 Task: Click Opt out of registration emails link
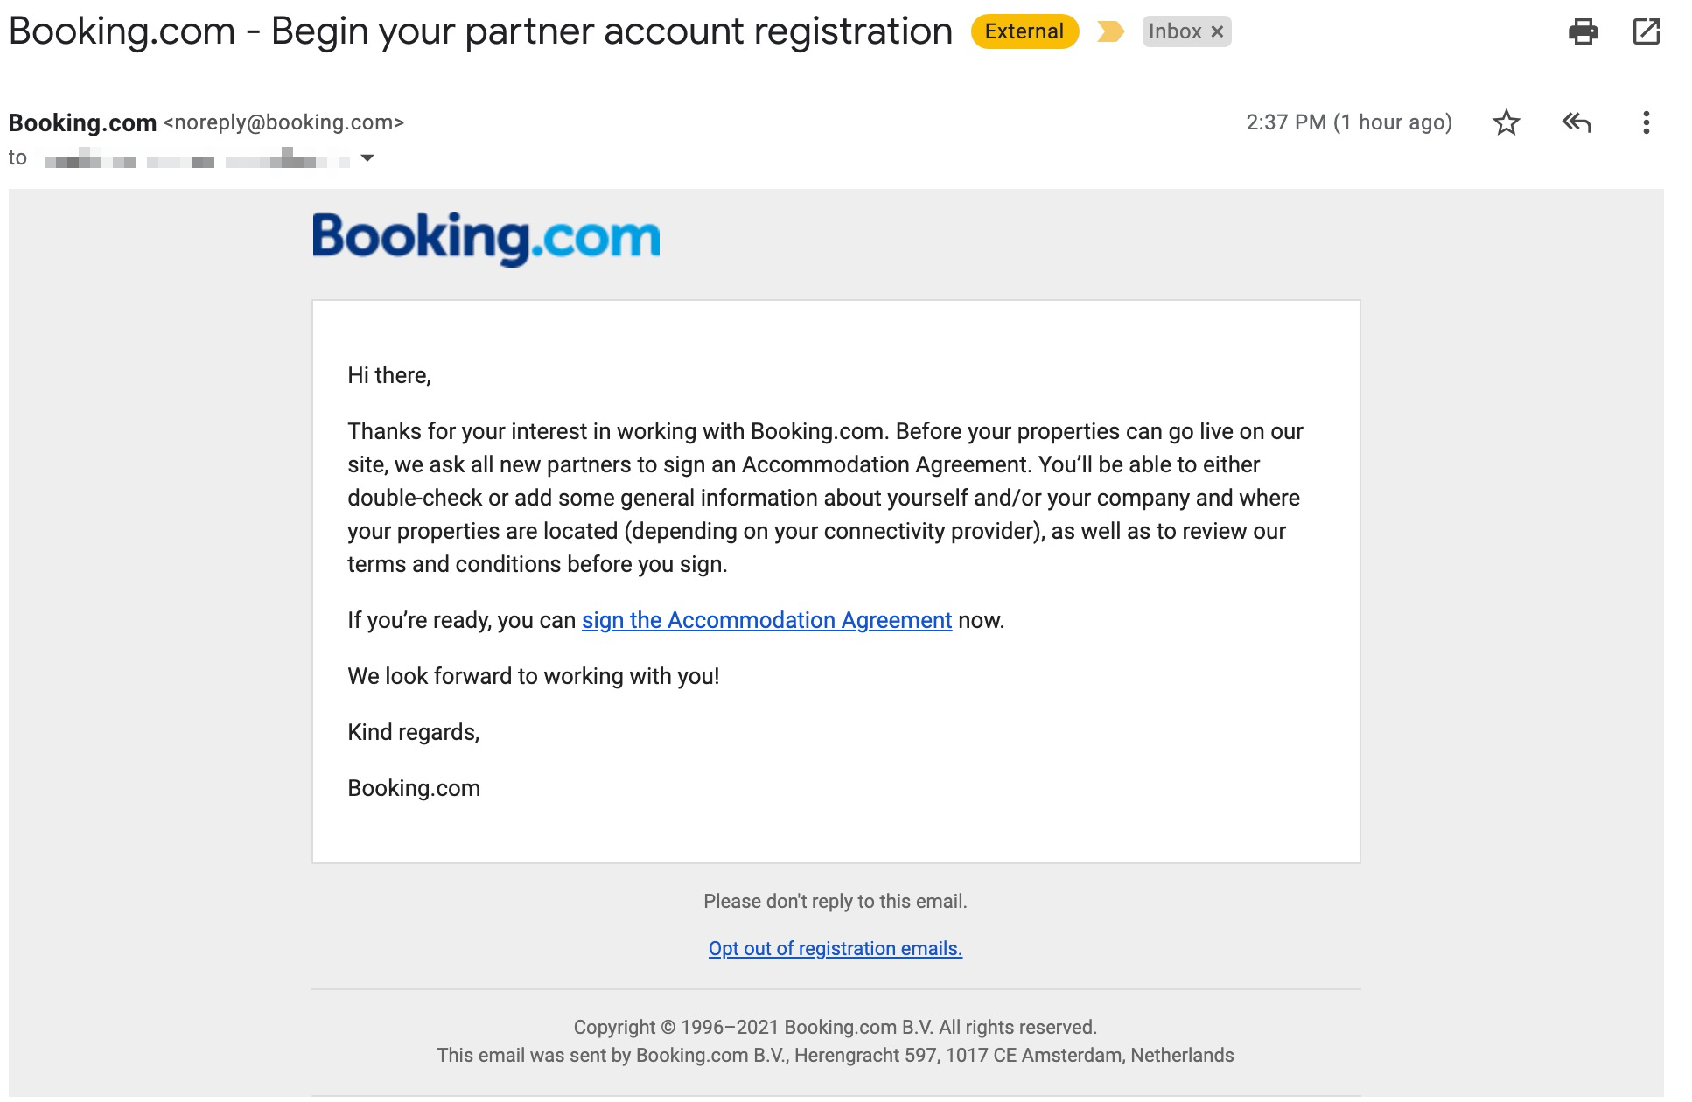pyautogui.click(x=836, y=948)
